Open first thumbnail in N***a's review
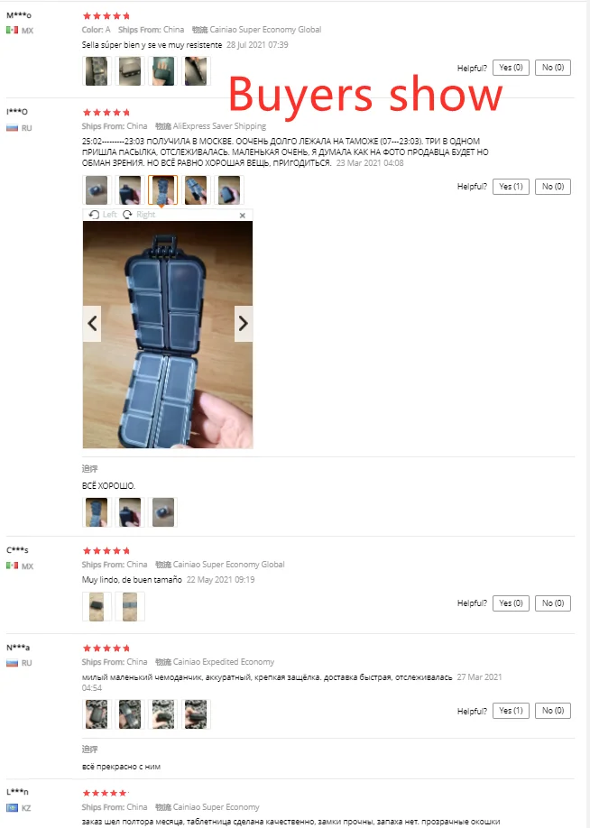Screen dimensions: 590x828 pos(97,714)
